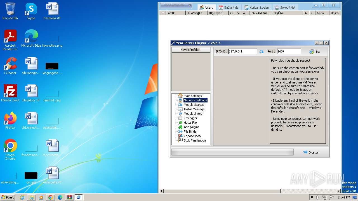Screen dimensions: 358x201
Task: Sort by Kimlik column header
Action: coord(176,13)
